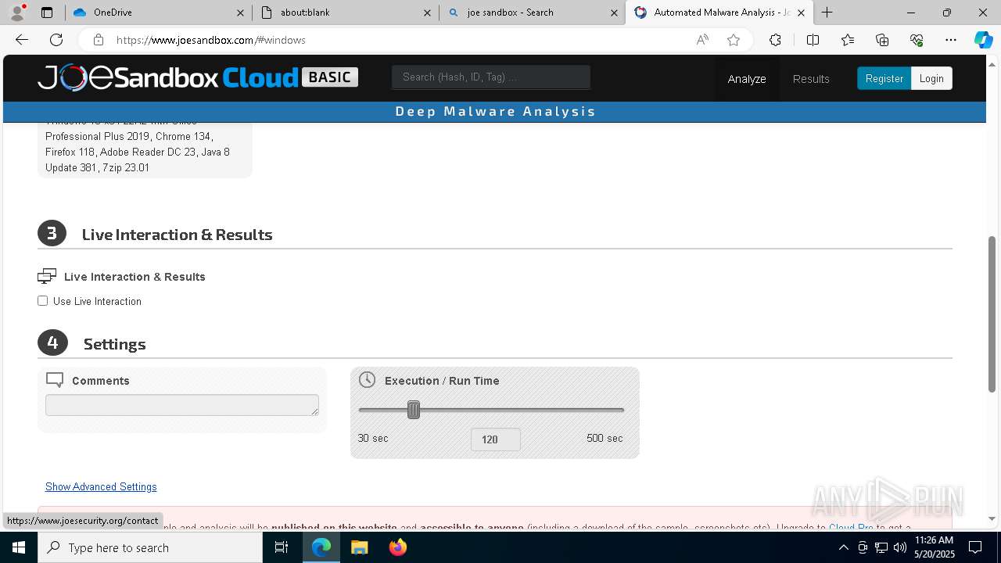This screenshot has width=1001, height=563.
Task: Open Firefox from taskbar
Action: (x=397, y=547)
